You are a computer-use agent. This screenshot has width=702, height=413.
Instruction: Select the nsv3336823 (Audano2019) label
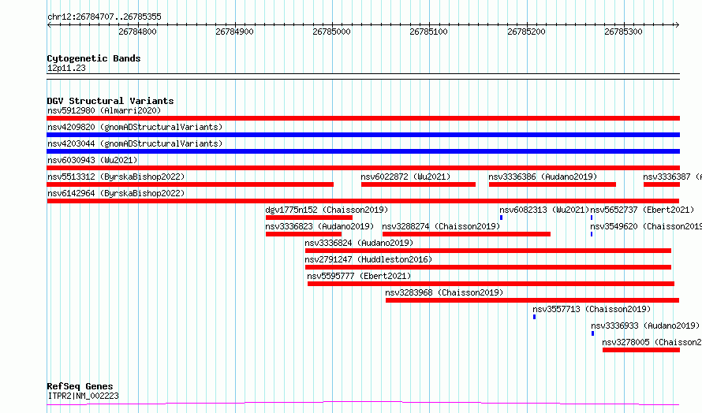[x=319, y=226]
